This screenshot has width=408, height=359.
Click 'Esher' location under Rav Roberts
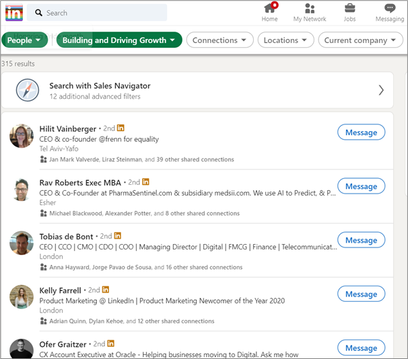(48, 202)
